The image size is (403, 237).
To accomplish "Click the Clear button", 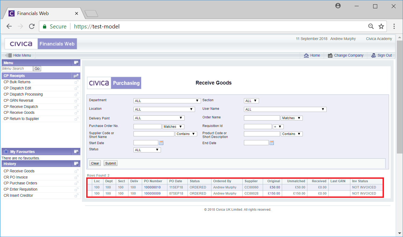I will (x=95, y=163).
